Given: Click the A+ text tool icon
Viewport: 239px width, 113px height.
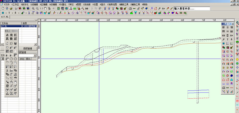Looking at the screenshot, I should click(163, 9).
